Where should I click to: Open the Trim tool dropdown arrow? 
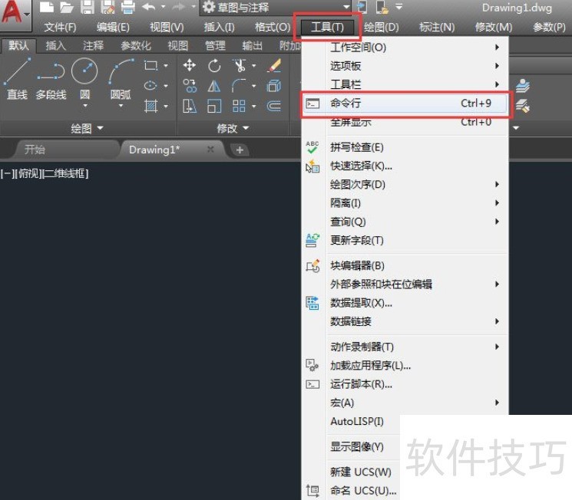click(x=254, y=66)
